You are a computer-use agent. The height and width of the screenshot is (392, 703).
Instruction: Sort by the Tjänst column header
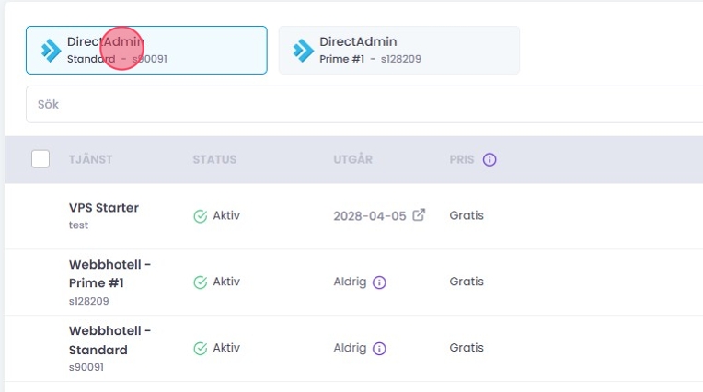click(x=90, y=159)
